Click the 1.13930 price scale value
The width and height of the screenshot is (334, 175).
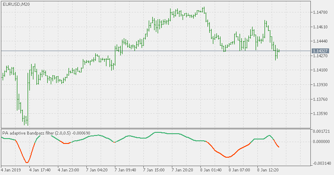(x=320, y=85)
